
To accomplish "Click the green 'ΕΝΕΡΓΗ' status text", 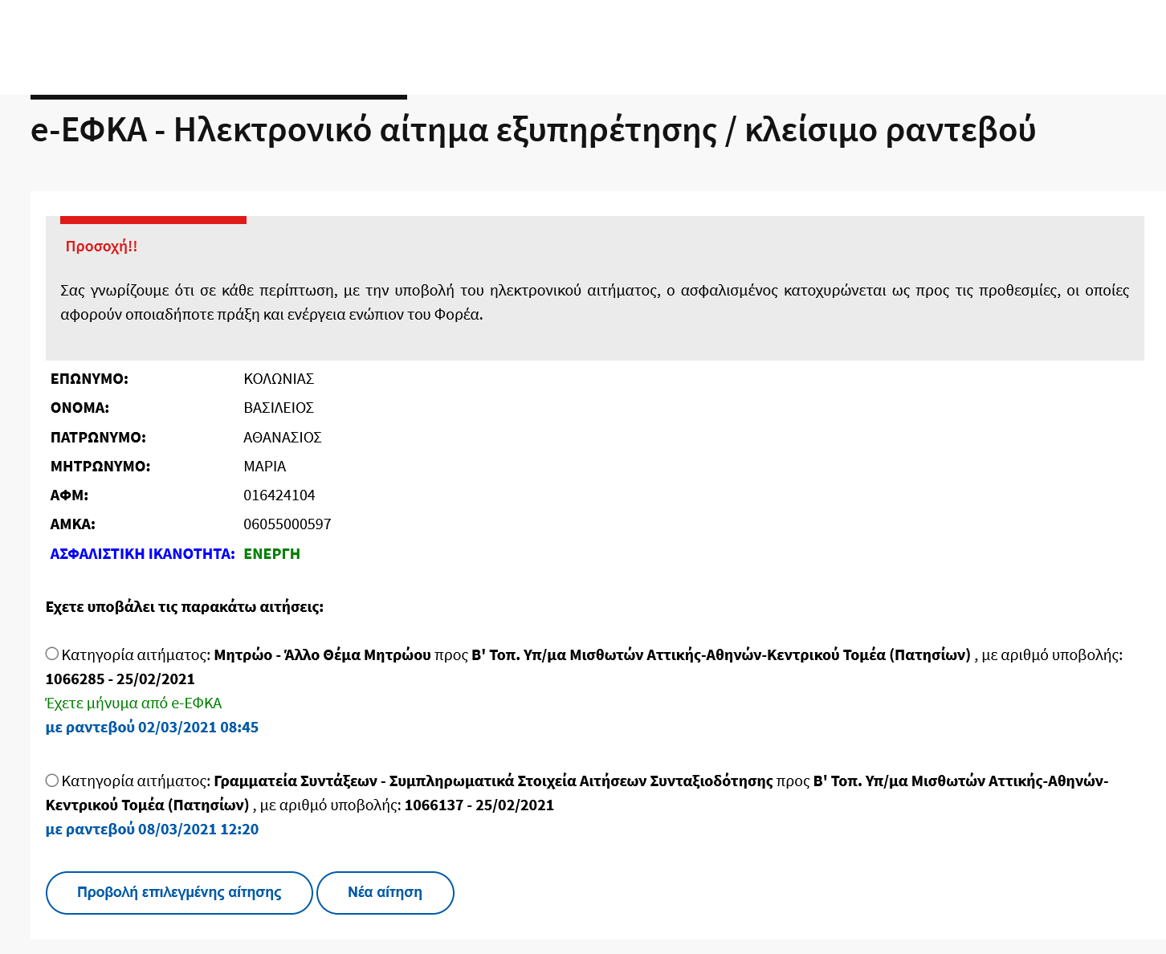I will pos(271,553).
